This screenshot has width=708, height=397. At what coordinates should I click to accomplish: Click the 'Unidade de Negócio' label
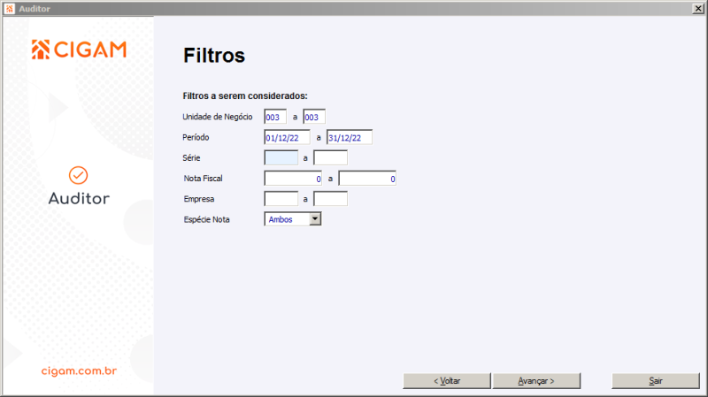[x=217, y=117]
